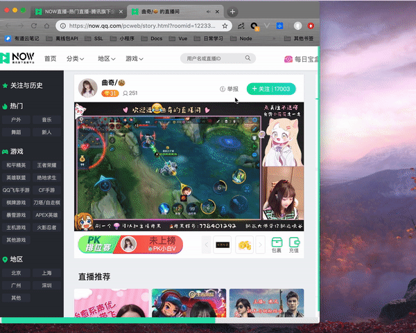
Task: Select the black gift item thumbnail
Action: pyautogui.click(x=223, y=245)
